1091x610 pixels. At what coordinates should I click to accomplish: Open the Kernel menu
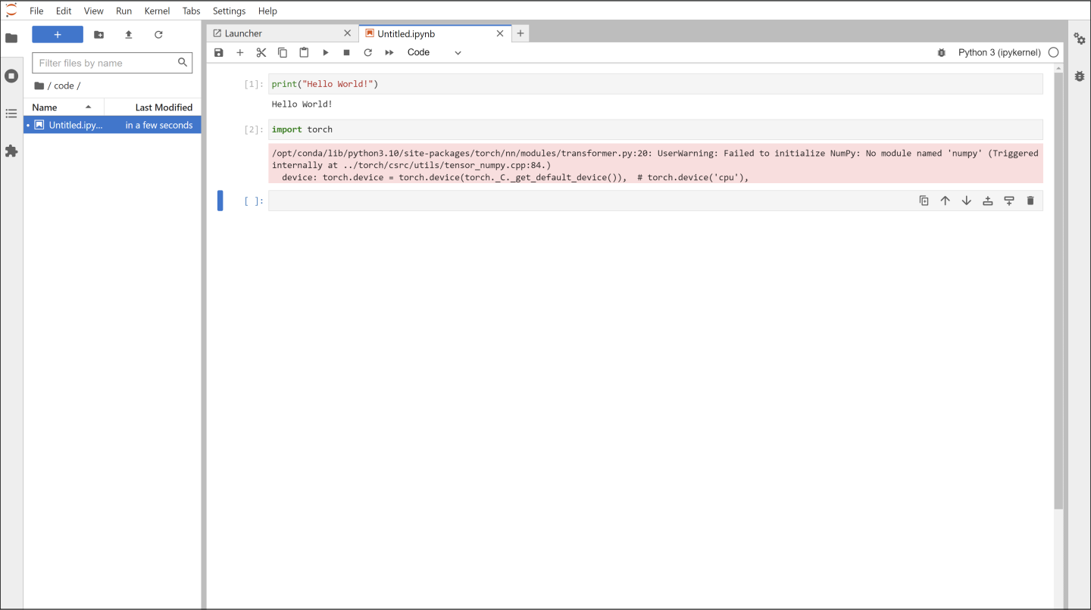[157, 11]
